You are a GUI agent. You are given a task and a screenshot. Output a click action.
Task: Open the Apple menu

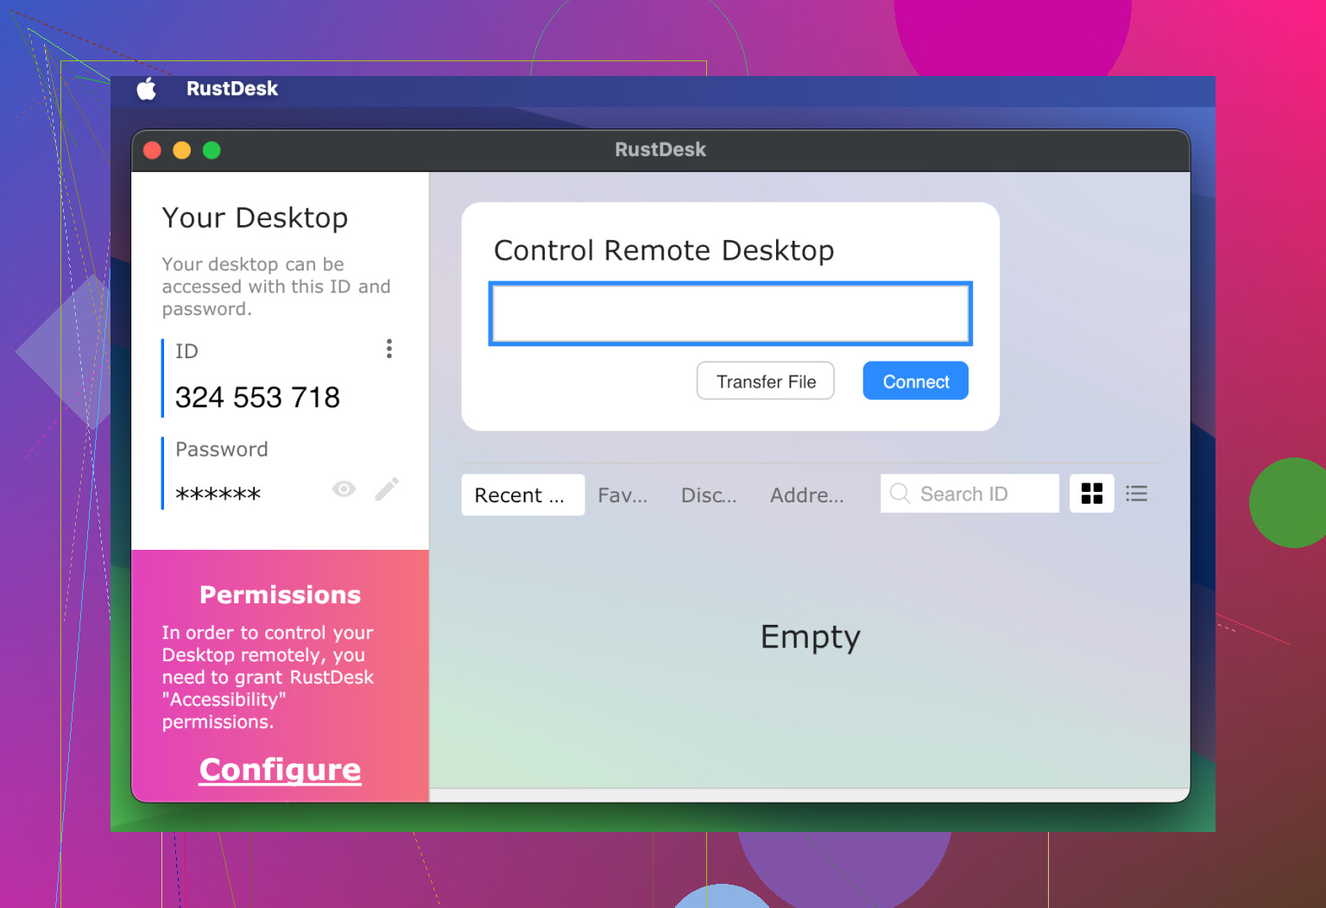pyautogui.click(x=147, y=89)
